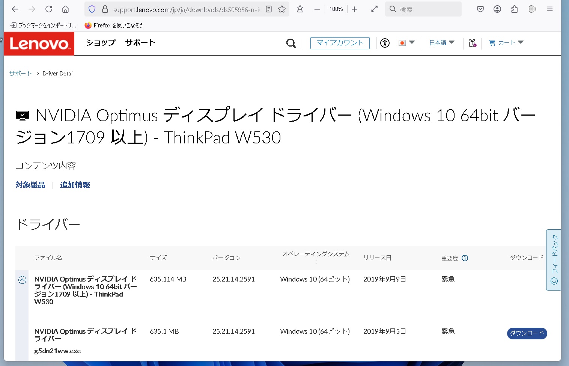Expand the 日本語 language dropdown

(442, 43)
